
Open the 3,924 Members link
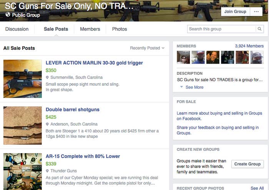coord(249,46)
